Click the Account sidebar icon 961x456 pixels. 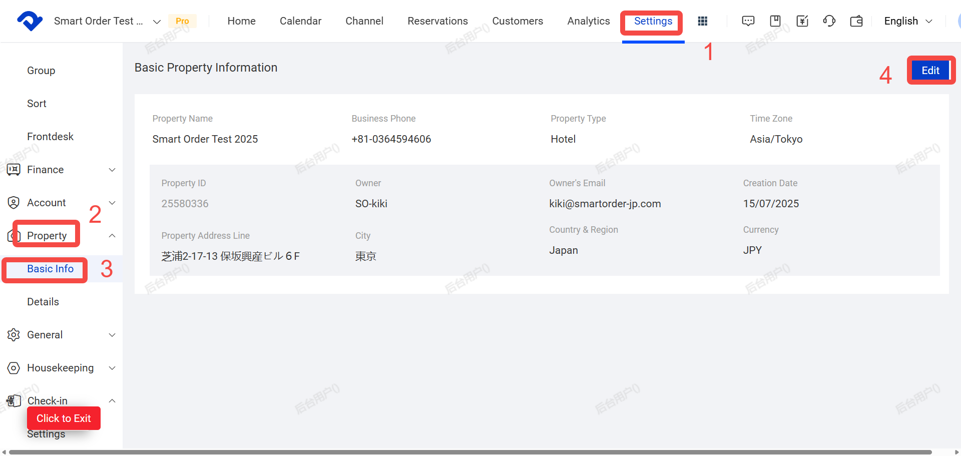14,203
